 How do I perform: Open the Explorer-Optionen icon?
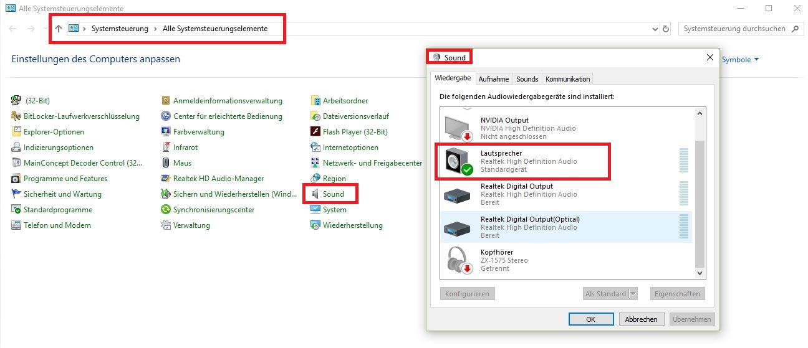pos(17,132)
